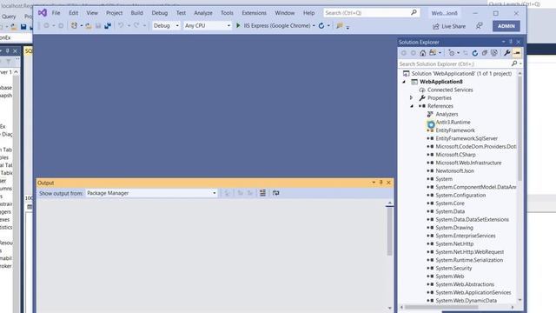Click the Save All toolbar icon

[x=108, y=25]
